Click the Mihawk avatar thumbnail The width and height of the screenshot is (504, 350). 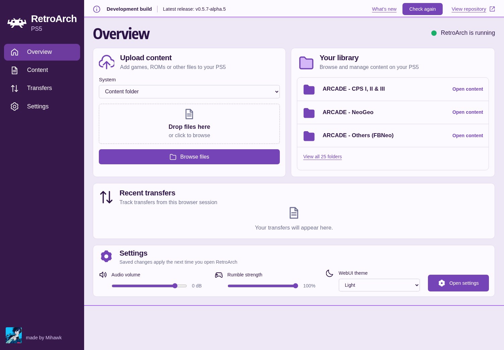[14, 335]
